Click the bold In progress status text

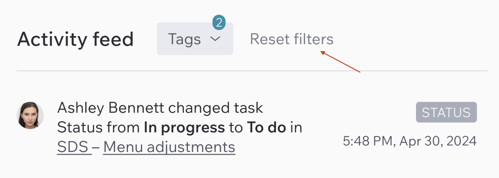click(x=184, y=128)
